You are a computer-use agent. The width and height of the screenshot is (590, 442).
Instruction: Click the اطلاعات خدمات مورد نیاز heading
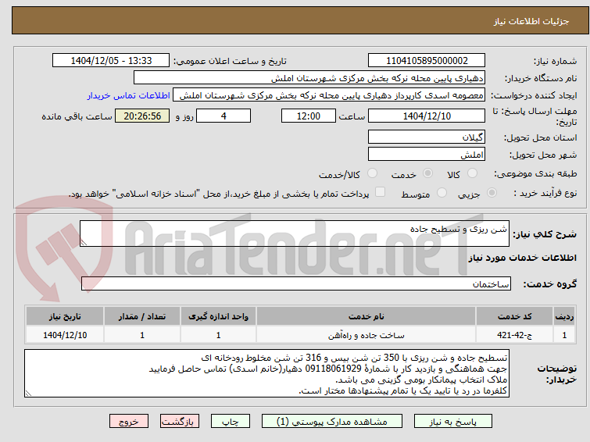522,258
